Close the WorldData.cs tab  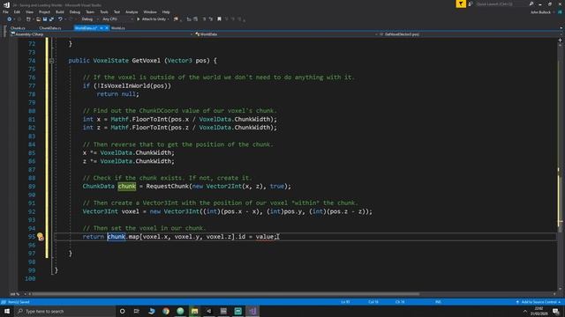click(x=107, y=28)
